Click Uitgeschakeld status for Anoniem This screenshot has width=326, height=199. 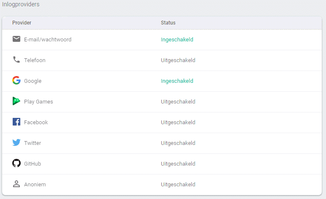click(178, 185)
